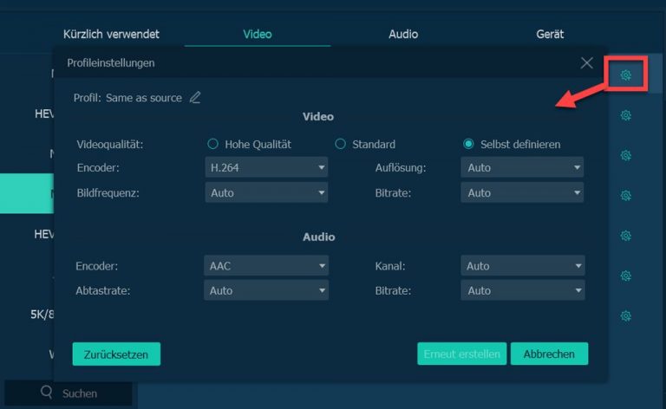Click the Zurücksetzen button
Image resolution: width=666 pixels, height=409 pixels.
(116, 354)
